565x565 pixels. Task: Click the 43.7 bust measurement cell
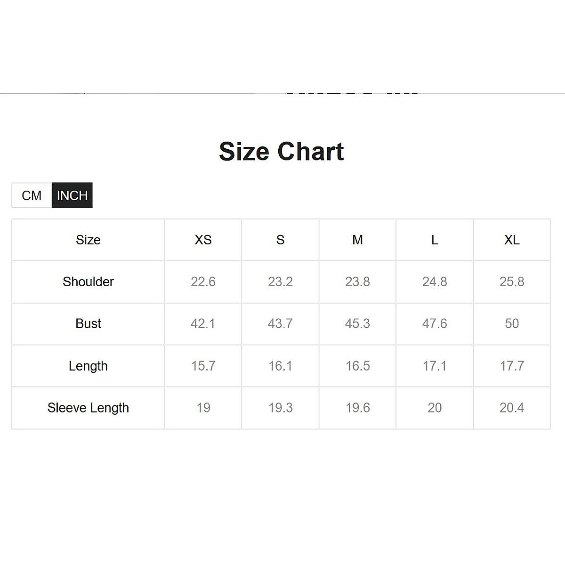[280, 324]
